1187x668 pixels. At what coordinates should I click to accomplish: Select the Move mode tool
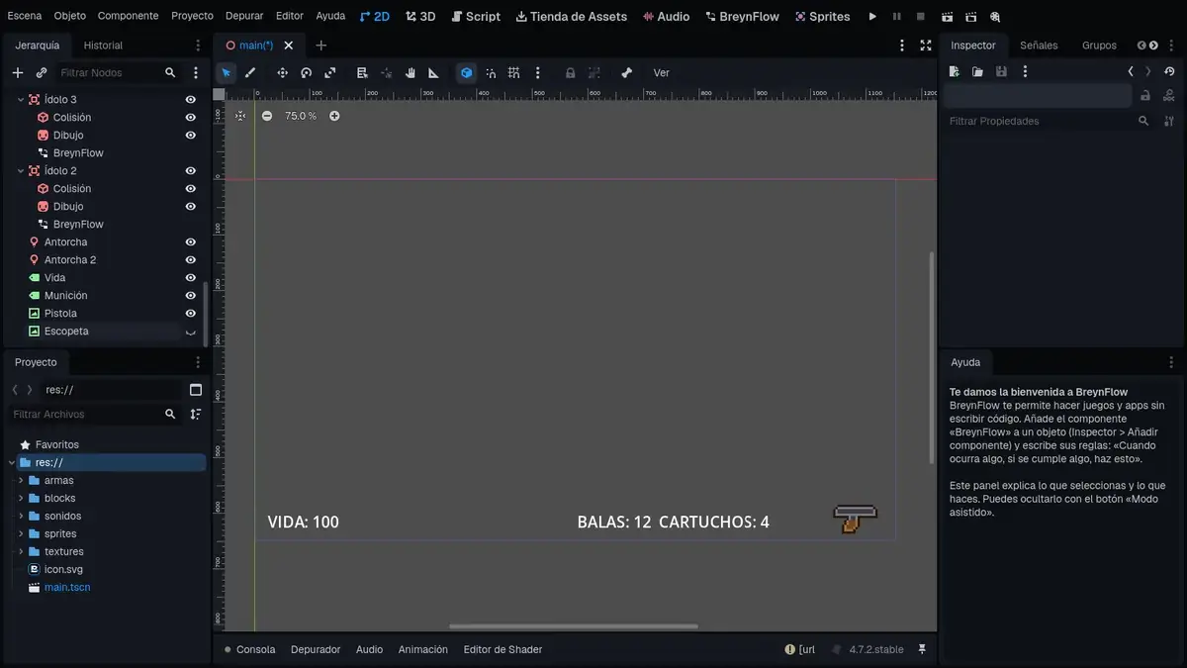point(283,72)
